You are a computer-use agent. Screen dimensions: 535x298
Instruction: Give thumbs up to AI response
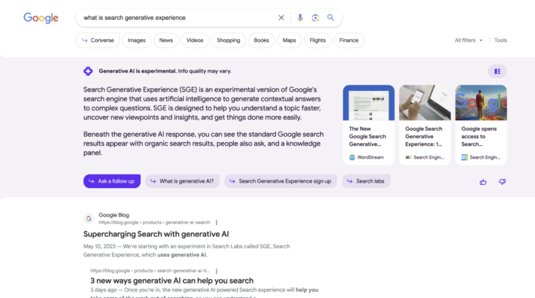483,182
